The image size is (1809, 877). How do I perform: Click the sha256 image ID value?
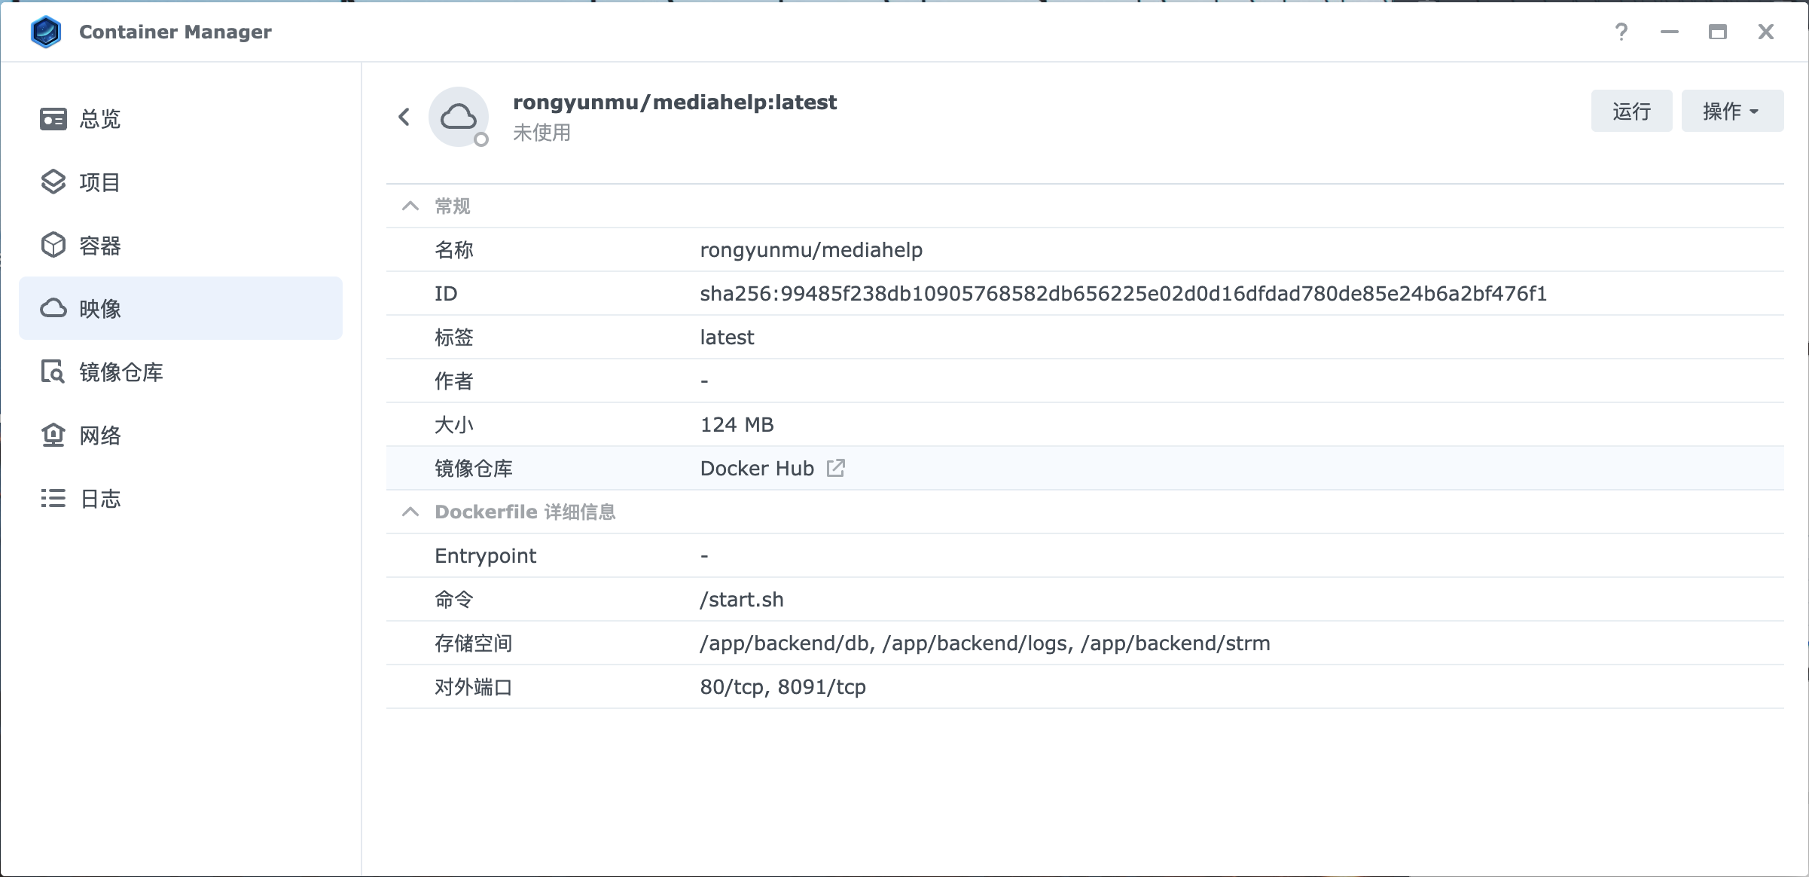1122,294
